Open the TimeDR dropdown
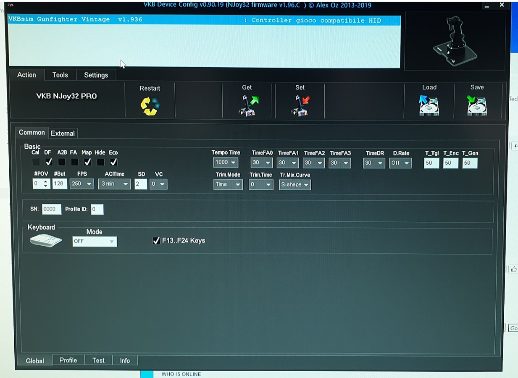 [x=374, y=163]
